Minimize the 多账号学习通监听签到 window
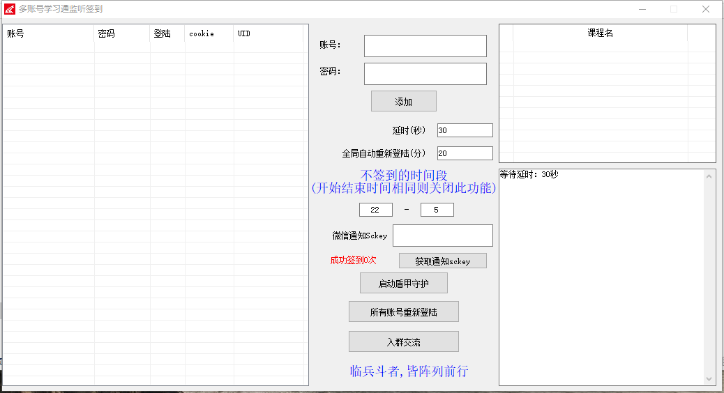 [x=642, y=9]
